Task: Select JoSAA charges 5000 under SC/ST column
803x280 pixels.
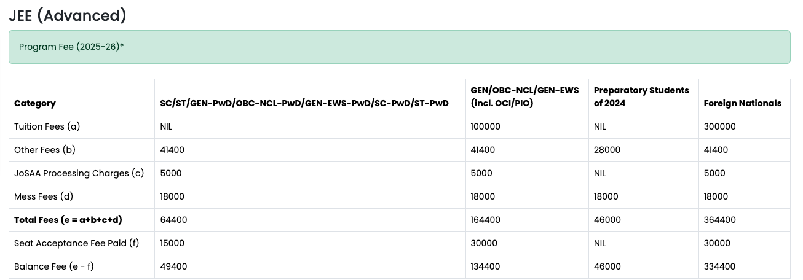Action: coord(171,173)
